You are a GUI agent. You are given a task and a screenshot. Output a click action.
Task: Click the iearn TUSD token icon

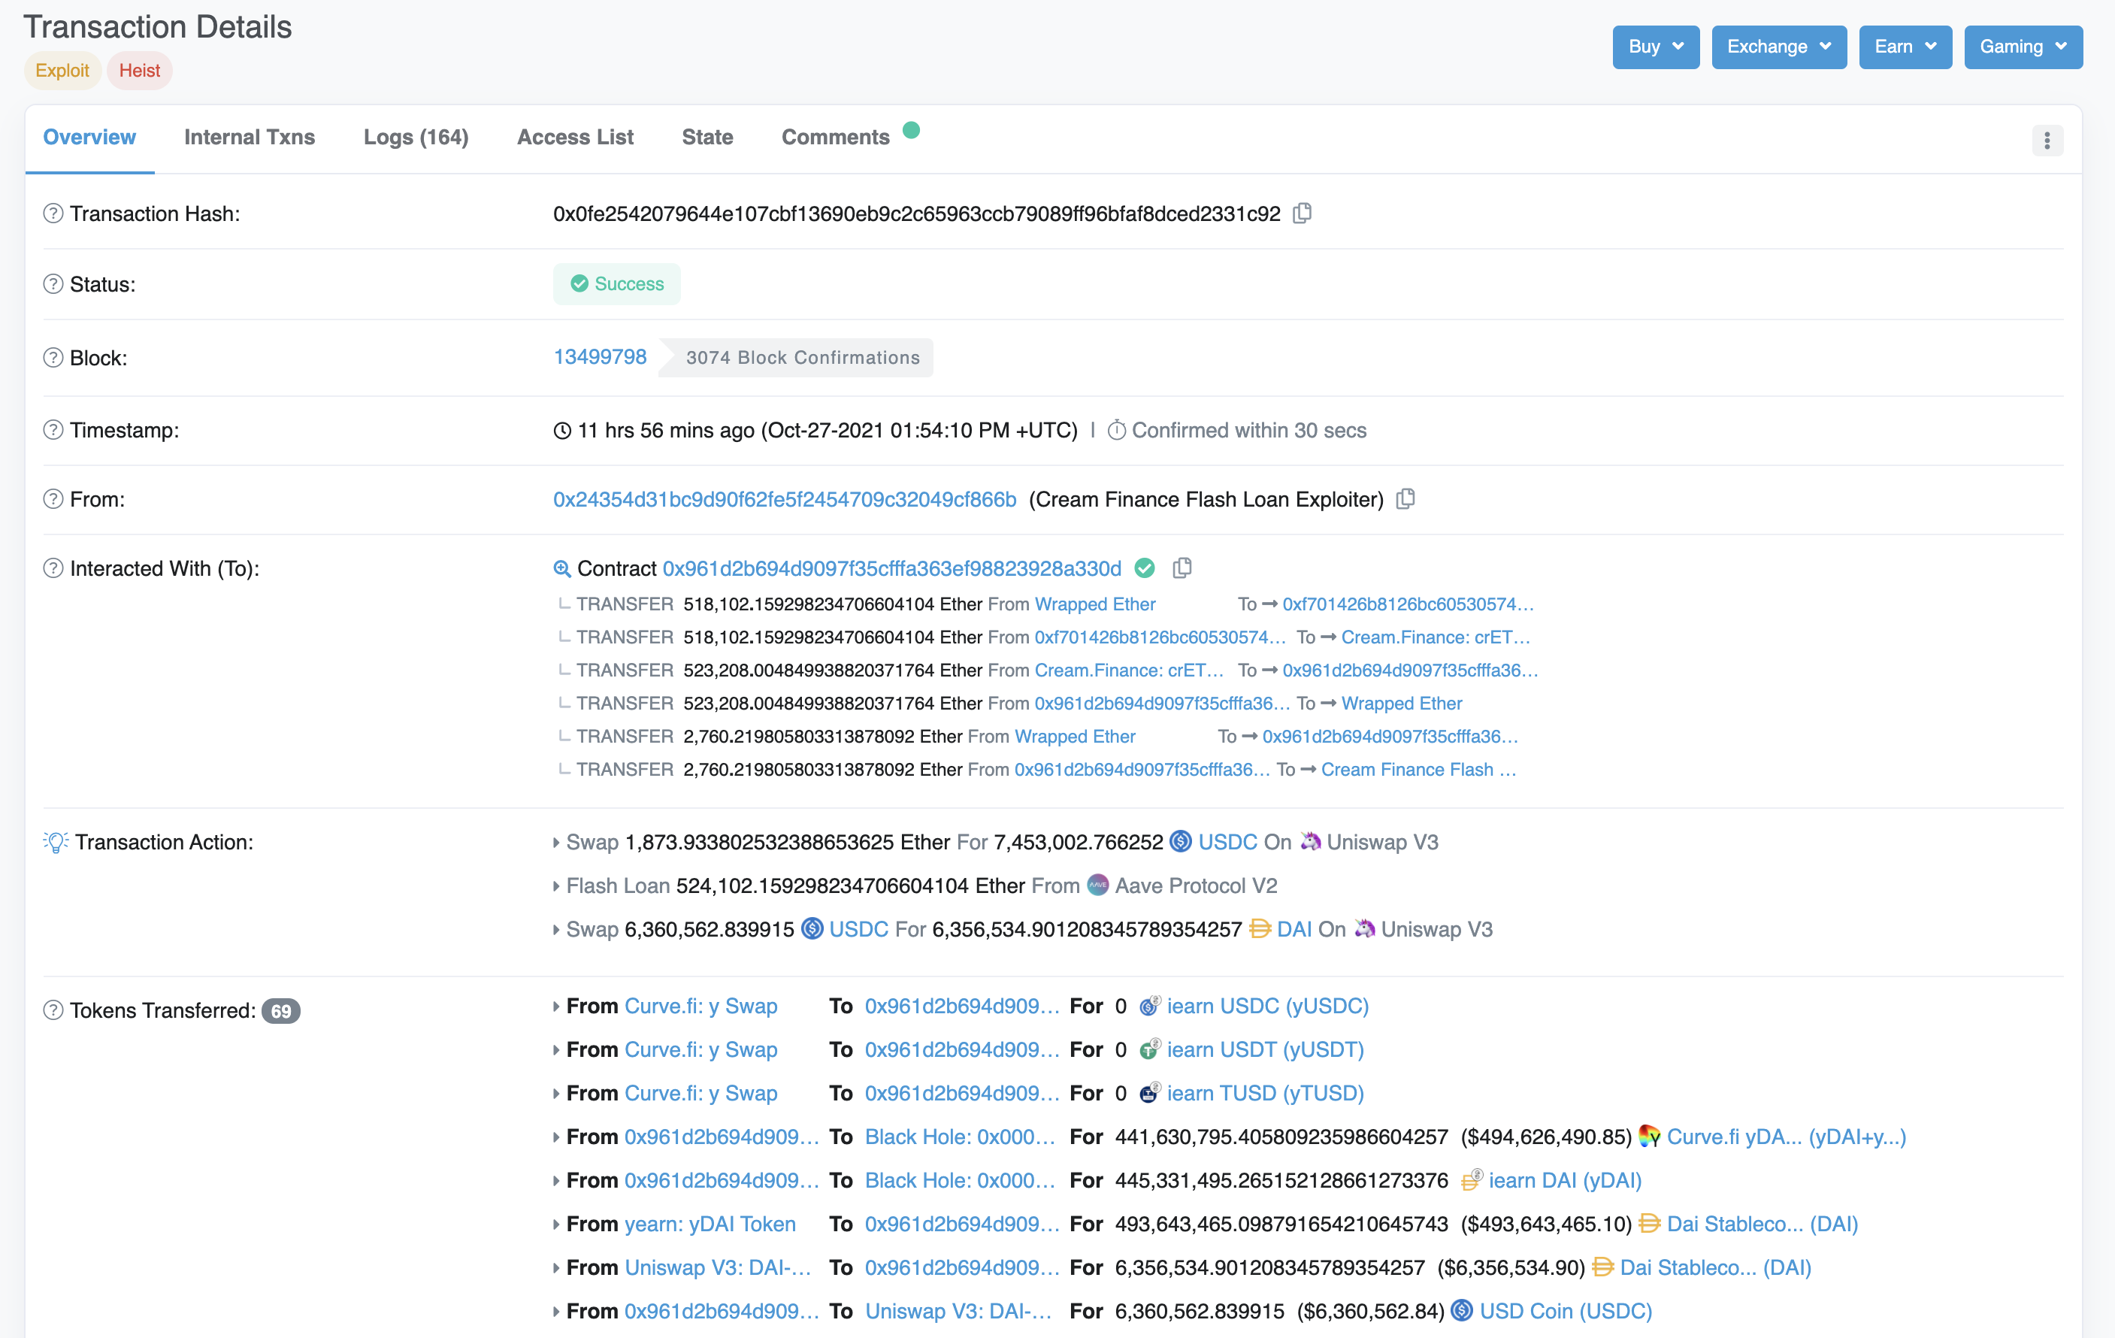1150,1094
